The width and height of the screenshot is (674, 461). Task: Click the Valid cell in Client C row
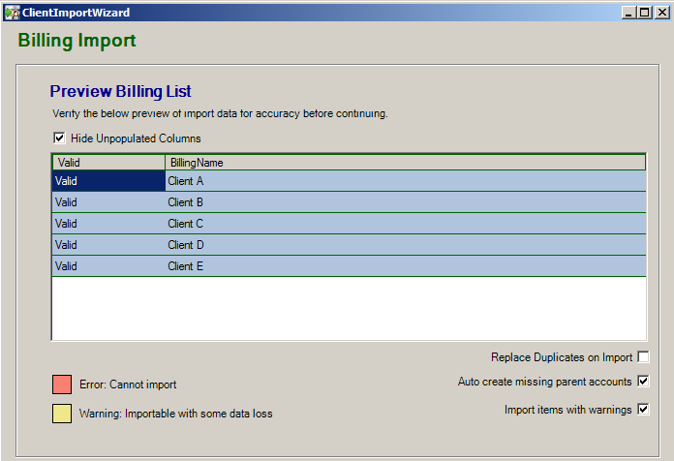pyautogui.click(x=108, y=224)
